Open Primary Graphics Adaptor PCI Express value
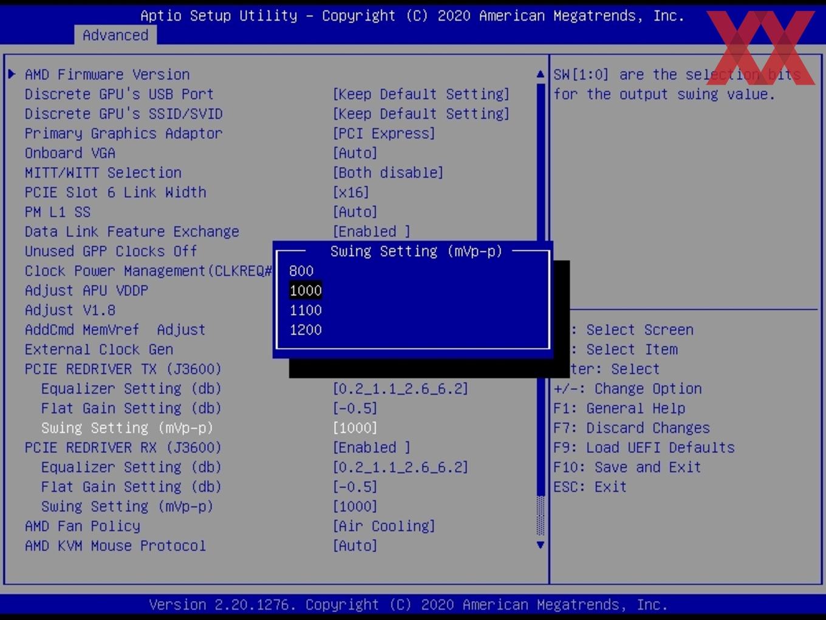 [x=384, y=133]
